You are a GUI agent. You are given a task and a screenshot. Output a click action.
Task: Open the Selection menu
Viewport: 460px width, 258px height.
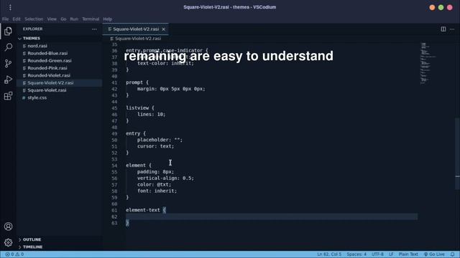pyautogui.click(x=34, y=19)
